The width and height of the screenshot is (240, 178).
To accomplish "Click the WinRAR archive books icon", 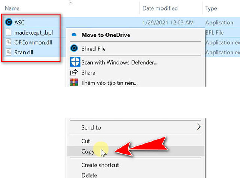I will tap(74, 82).
